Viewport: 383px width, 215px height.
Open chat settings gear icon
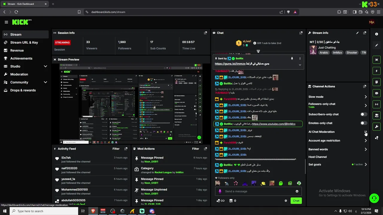286,201
